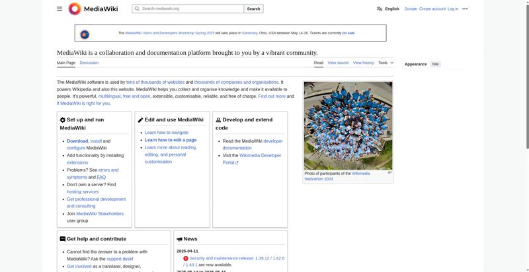The image size is (529, 272).
Task: Click the Log in link
Action: (x=453, y=9)
